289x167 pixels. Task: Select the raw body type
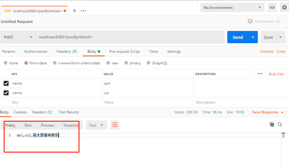(108, 63)
